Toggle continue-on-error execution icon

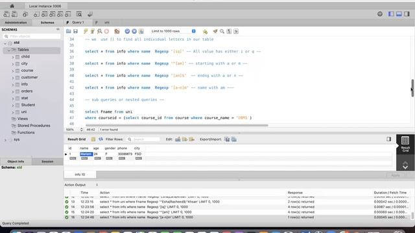[117, 31]
